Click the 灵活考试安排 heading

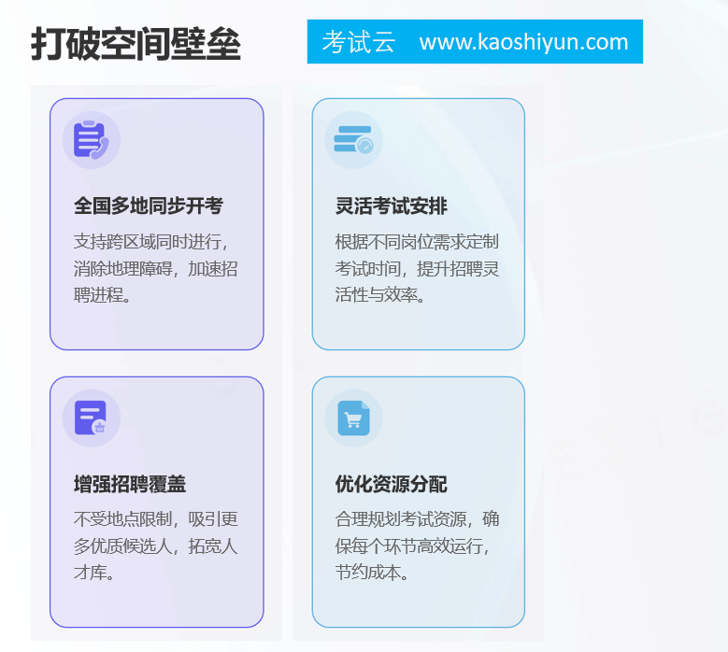coord(392,206)
